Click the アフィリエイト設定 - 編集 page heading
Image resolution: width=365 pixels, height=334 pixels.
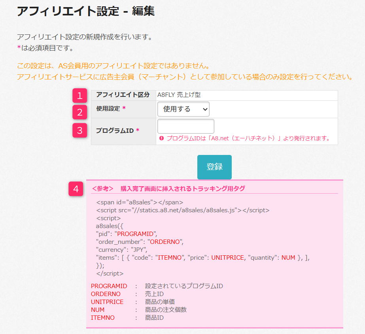(85, 11)
